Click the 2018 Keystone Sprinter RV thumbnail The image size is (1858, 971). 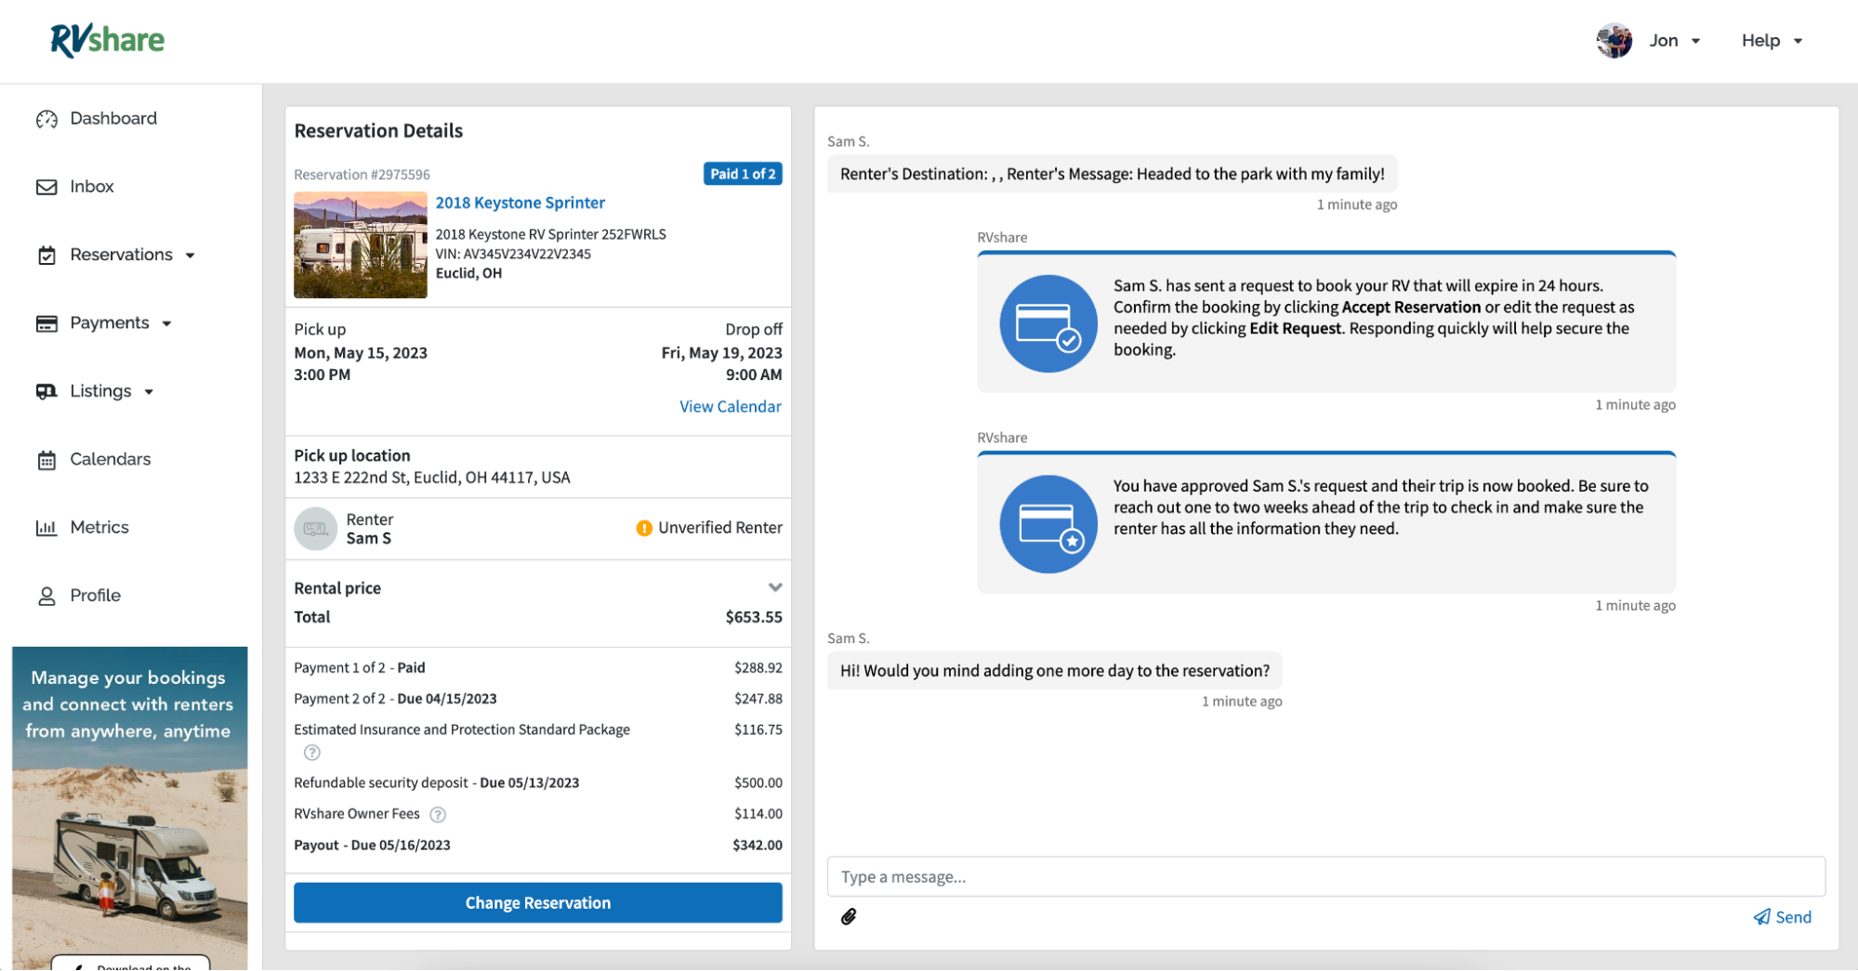(361, 245)
